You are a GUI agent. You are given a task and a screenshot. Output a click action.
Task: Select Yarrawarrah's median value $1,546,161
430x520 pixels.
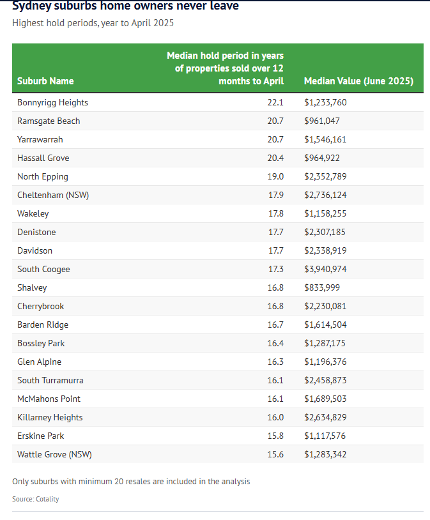point(325,139)
